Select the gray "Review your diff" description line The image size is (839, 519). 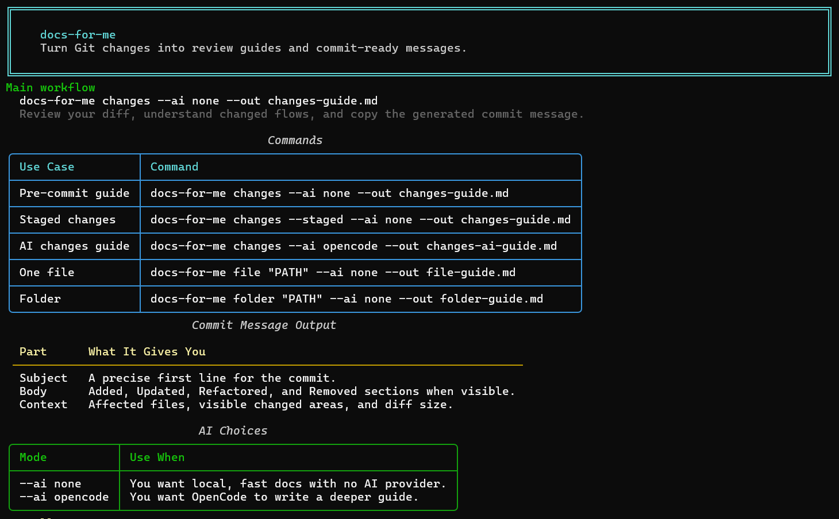[302, 114]
